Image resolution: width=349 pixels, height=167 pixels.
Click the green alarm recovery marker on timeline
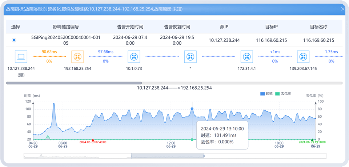coord(312,140)
